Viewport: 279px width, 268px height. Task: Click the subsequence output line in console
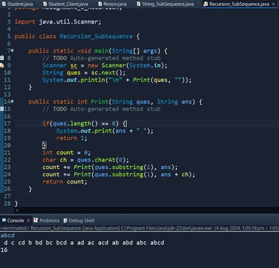click(x=84, y=243)
